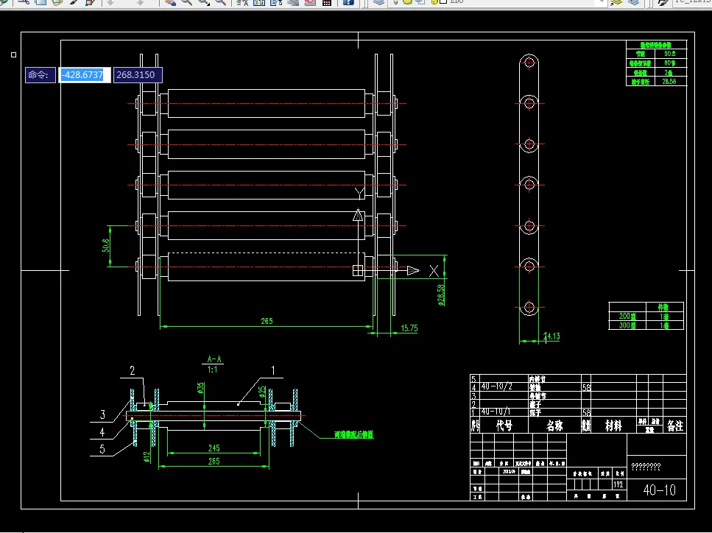Click the Y coordinate field showing 268.3150
The height and width of the screenshot is (533, 712).
[138, 75]
